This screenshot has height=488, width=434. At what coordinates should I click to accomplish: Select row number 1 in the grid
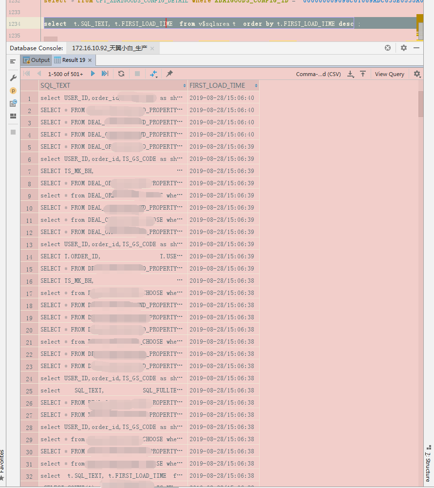30,98
